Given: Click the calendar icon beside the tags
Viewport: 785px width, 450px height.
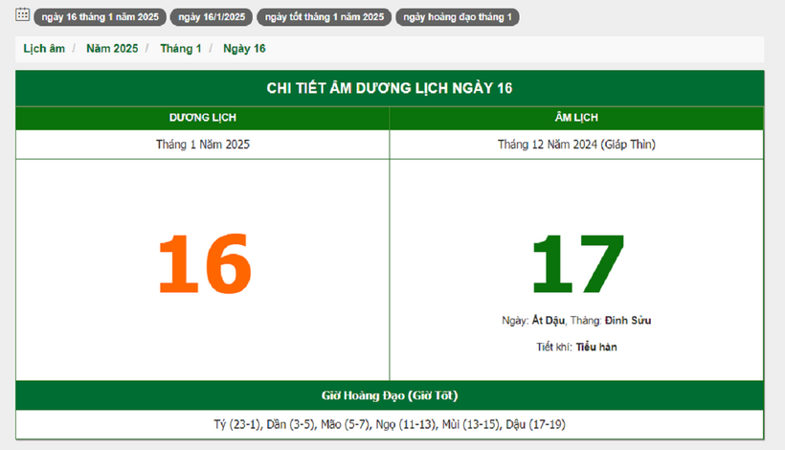Looking at the screenshot, I should [x=22, y=14].
